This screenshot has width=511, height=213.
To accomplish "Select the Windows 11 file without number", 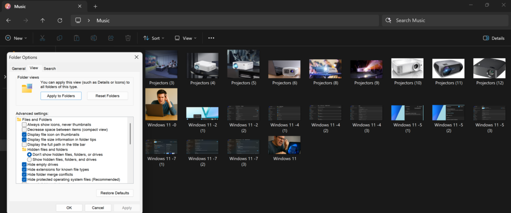I will [285, 145].
